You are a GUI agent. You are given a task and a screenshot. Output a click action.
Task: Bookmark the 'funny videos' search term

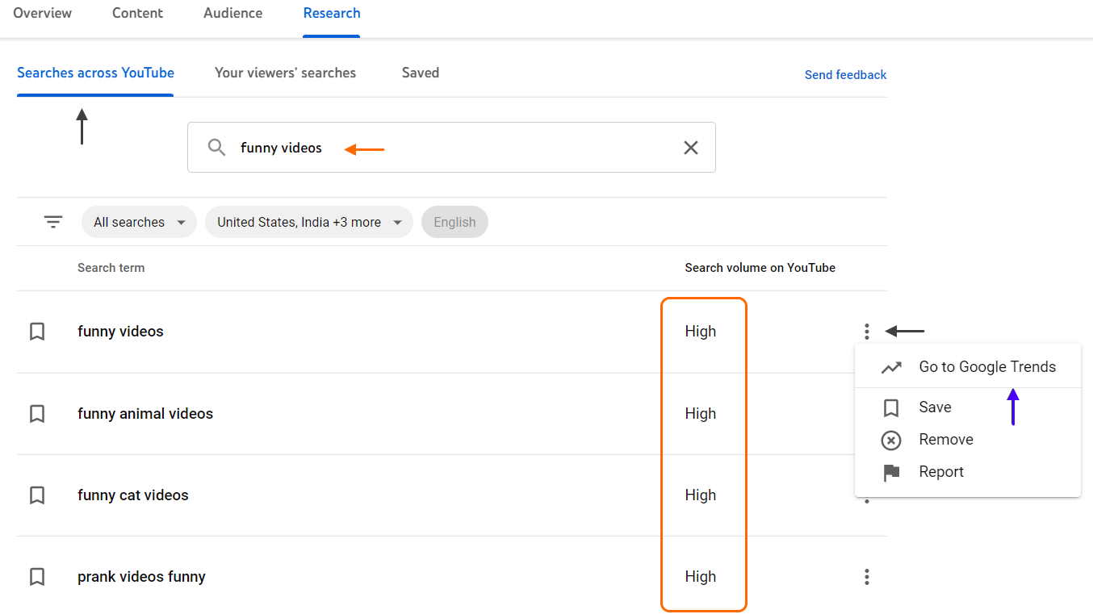pos(37,332)
